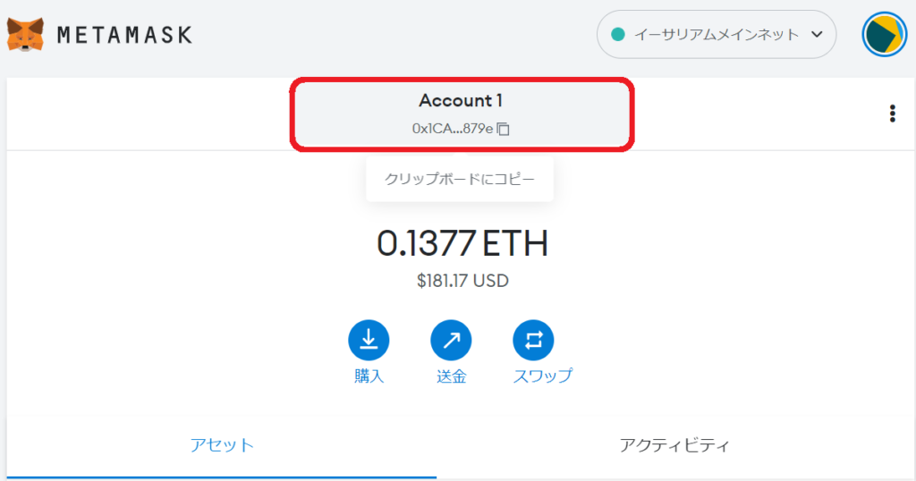Screen dimensions: 916x481
Task: Click the 購入 text label
Action: [369, 376]
